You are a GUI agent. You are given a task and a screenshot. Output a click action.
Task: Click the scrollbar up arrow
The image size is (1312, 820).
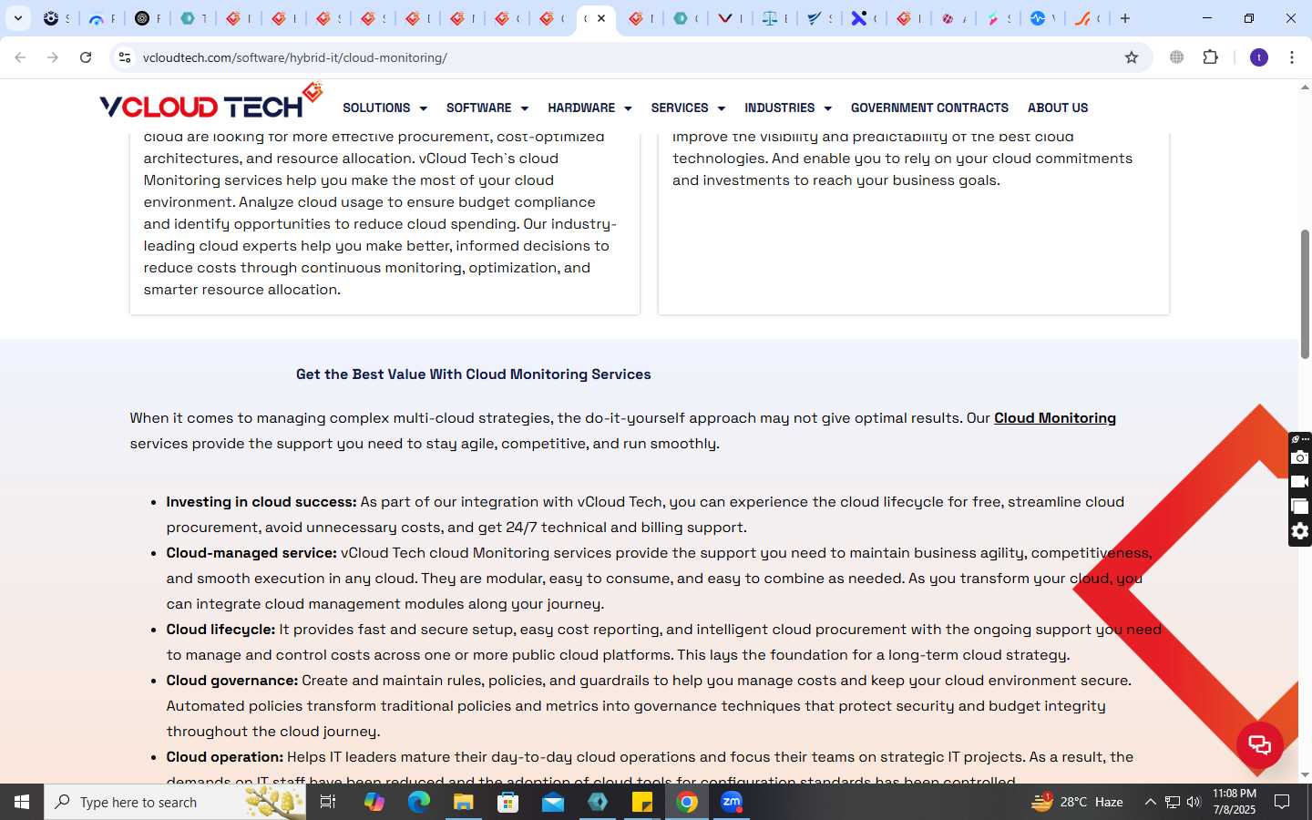click(1305, 88)
